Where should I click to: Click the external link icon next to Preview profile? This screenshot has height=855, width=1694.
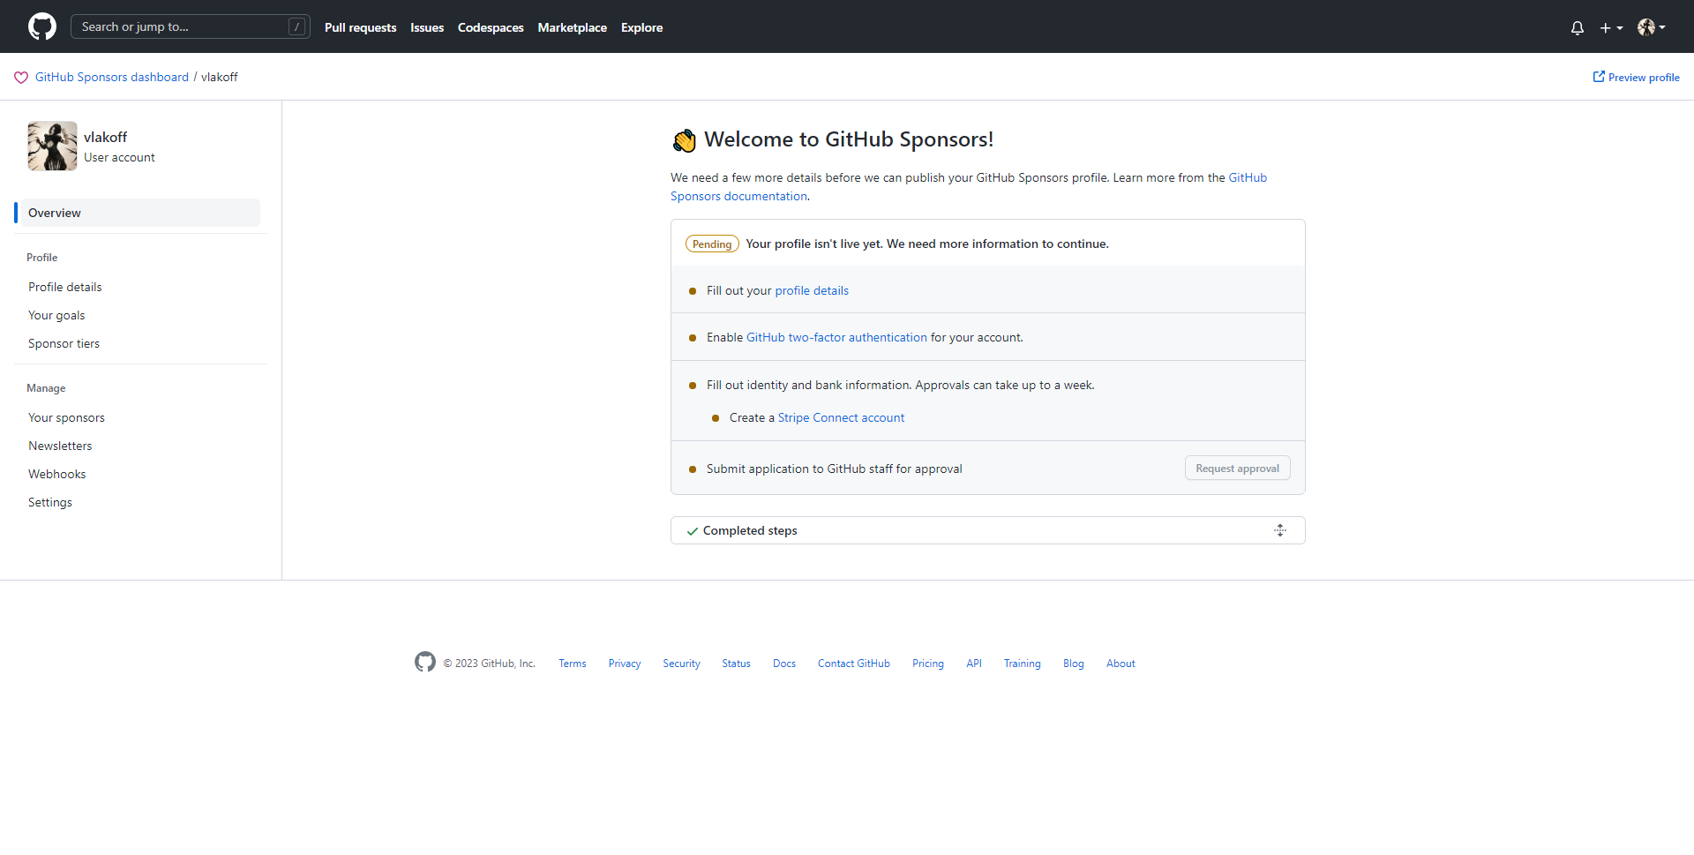coord(1599,77)
